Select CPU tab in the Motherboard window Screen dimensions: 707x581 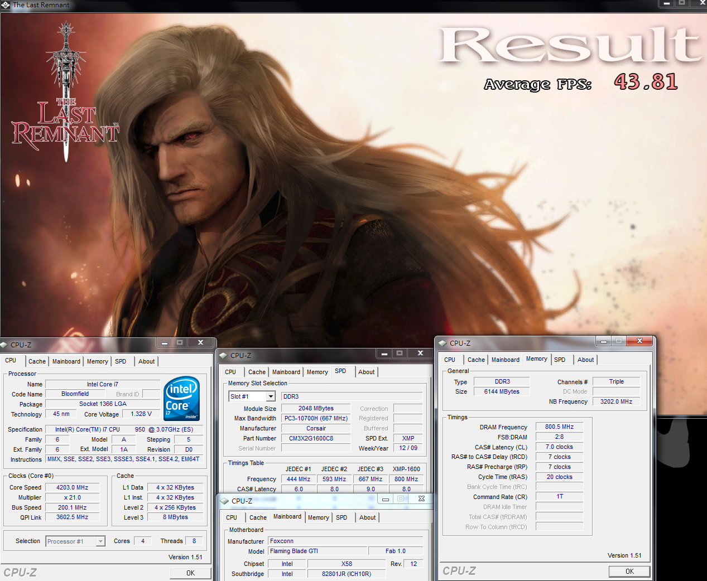[232, 517]
